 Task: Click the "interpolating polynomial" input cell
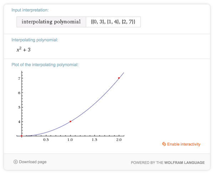[51, 22]
